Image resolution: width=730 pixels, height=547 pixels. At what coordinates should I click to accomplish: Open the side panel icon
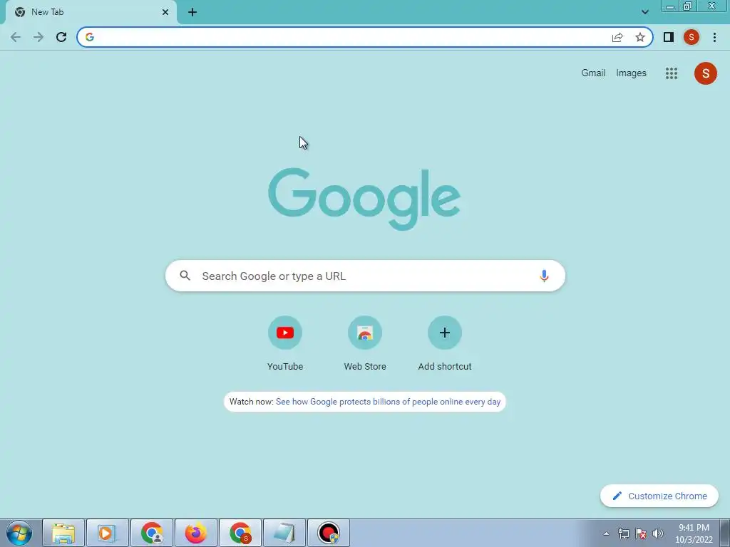(x=669, y=37)
